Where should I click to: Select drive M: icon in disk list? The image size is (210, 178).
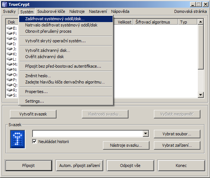10,64
